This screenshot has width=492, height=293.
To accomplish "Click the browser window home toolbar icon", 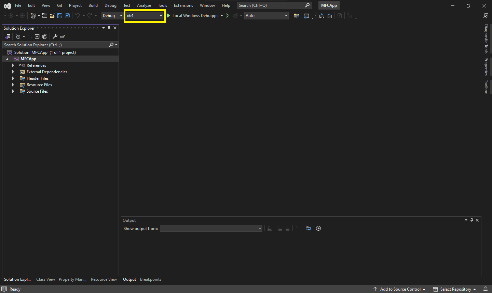I will (x=306, y=16).
